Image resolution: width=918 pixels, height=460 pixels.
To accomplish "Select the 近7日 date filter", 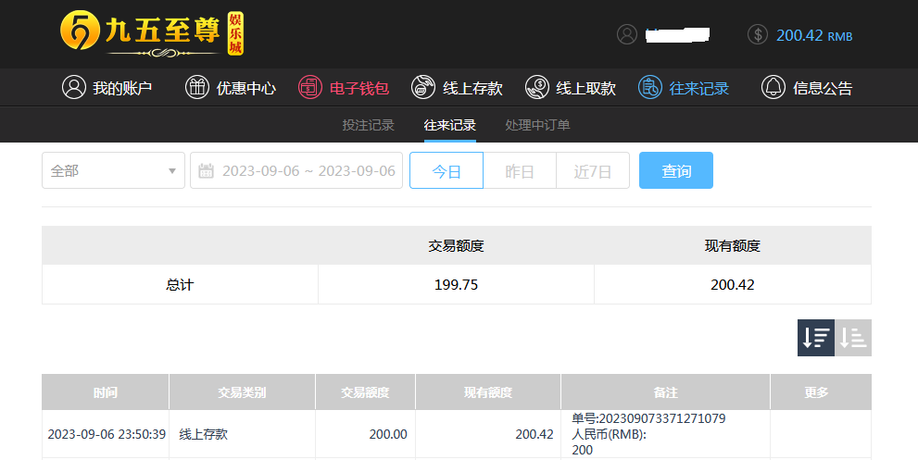I will [x=593, y=171].
